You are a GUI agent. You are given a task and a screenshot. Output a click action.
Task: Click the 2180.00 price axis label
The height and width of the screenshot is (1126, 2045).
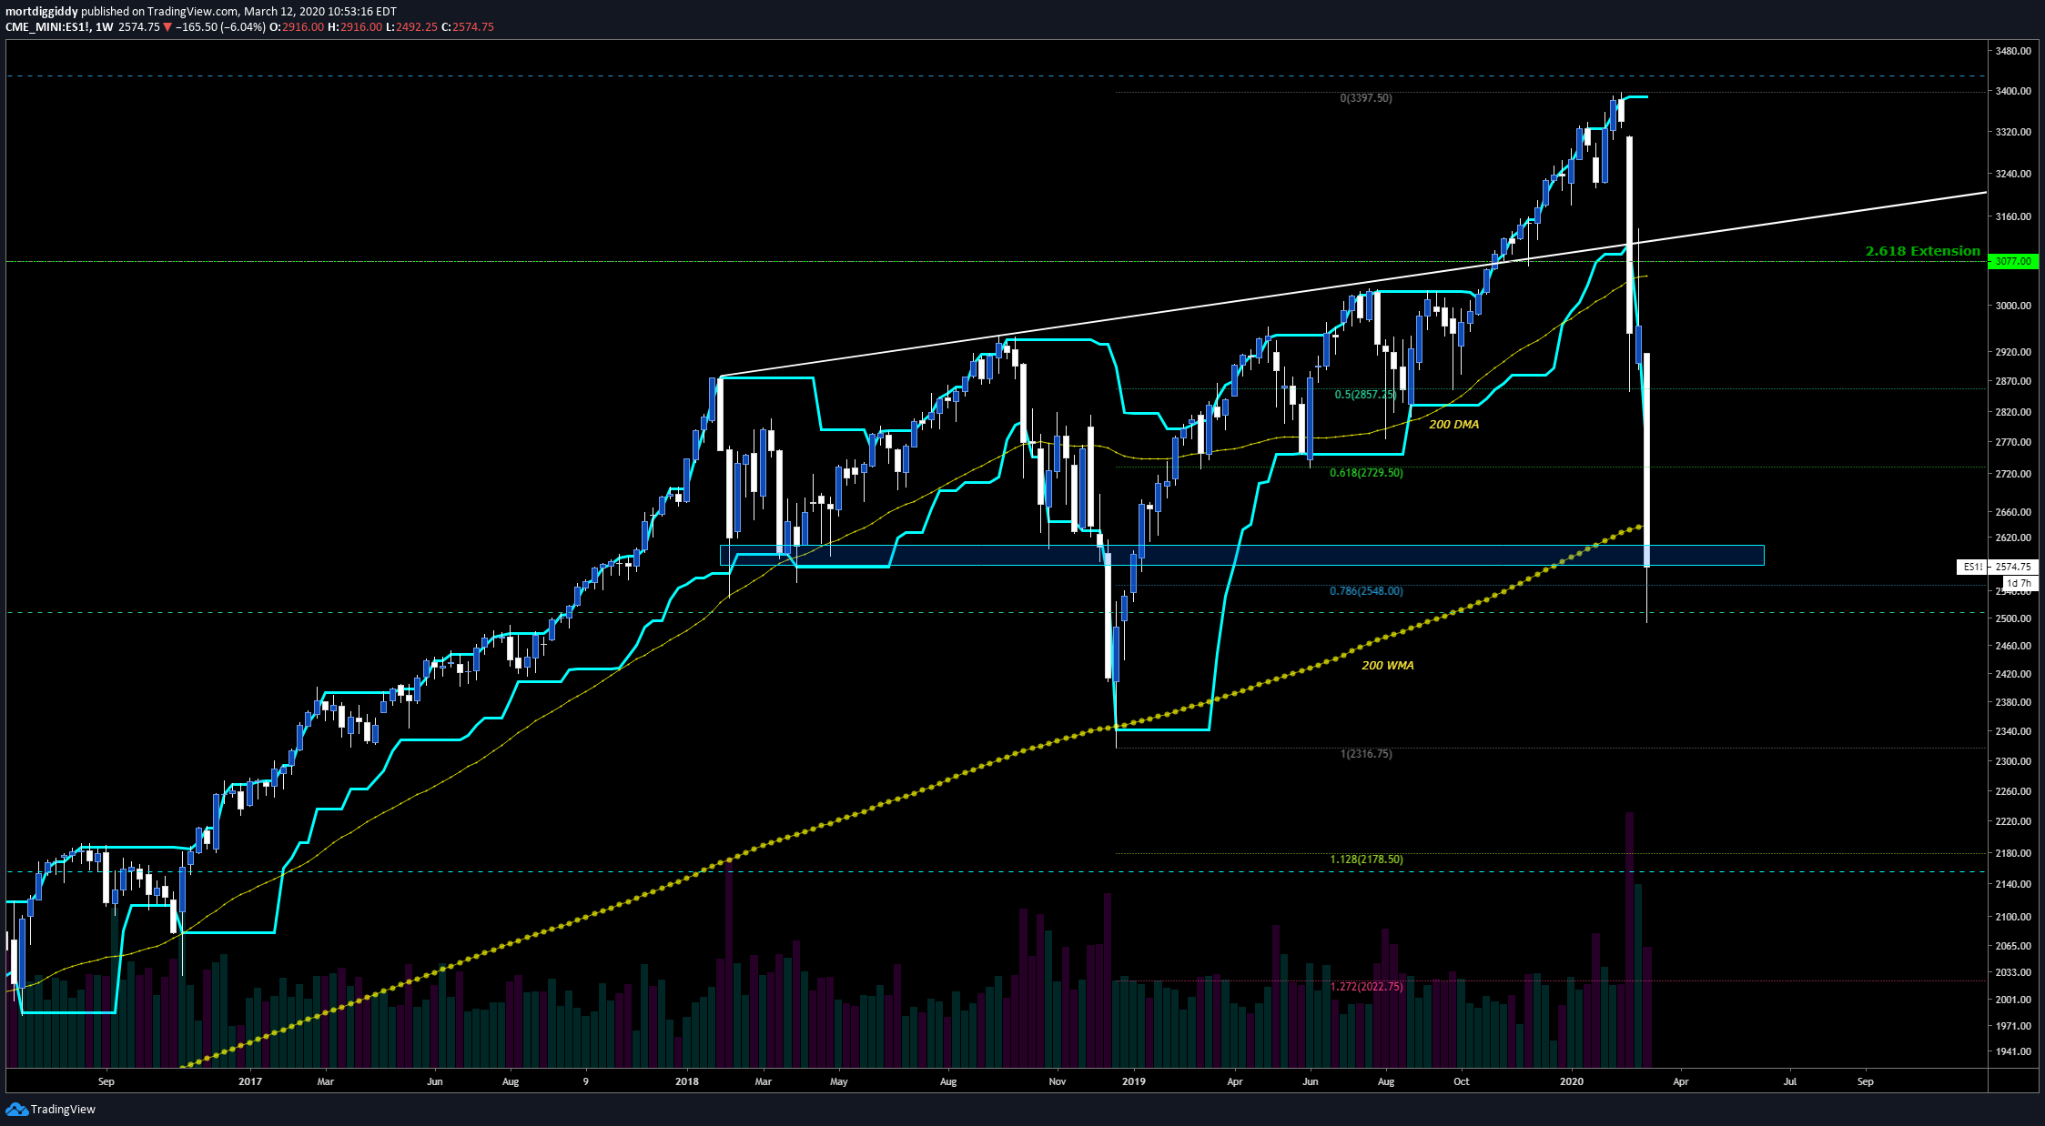[2013, 853]
